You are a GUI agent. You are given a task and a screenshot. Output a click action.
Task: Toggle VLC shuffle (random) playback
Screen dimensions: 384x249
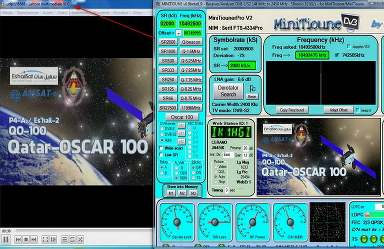(x=80, y=239)
